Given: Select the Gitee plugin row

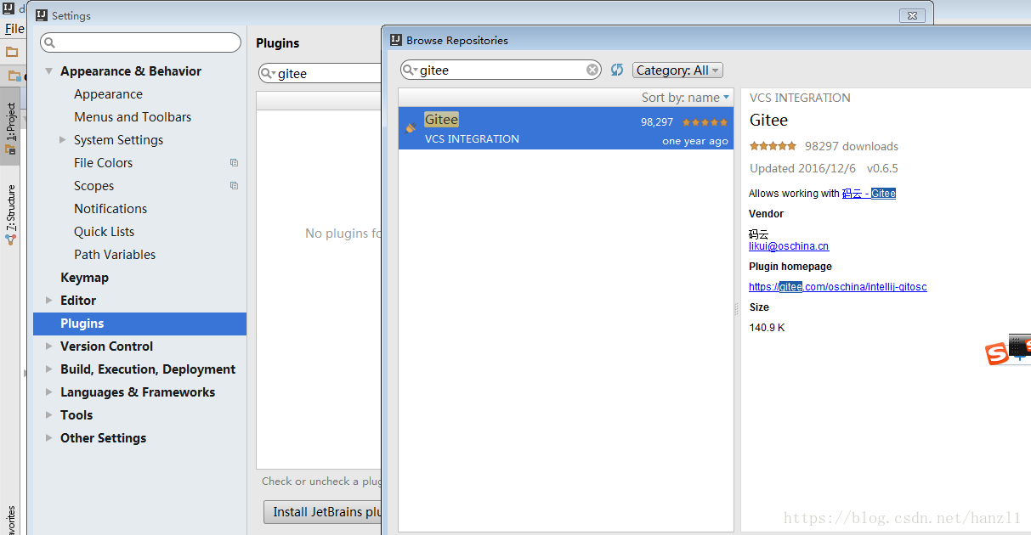Looking at the screenshot, I should click(566, 128).
